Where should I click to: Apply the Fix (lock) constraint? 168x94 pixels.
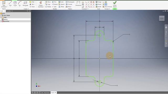[x=93, y=2]
